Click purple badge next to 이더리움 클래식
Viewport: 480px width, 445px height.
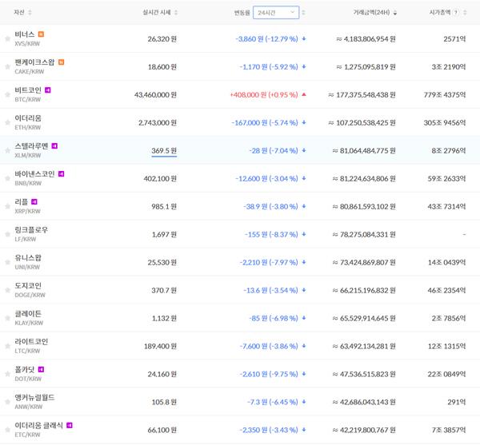[x=70, y=425]
